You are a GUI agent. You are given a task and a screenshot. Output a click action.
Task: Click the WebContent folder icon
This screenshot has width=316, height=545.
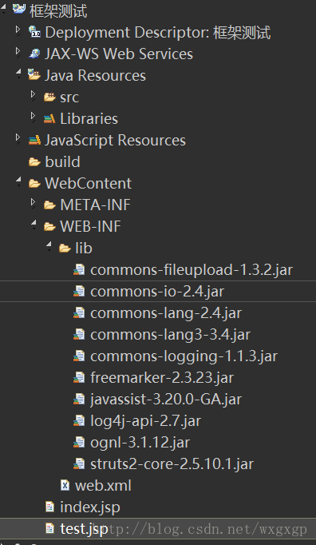tap(34, 183)
